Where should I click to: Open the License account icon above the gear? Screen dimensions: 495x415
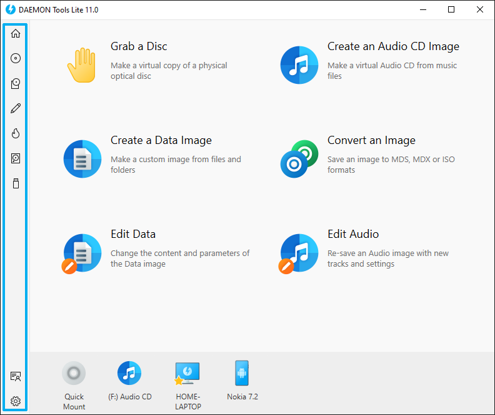[16, 376]
